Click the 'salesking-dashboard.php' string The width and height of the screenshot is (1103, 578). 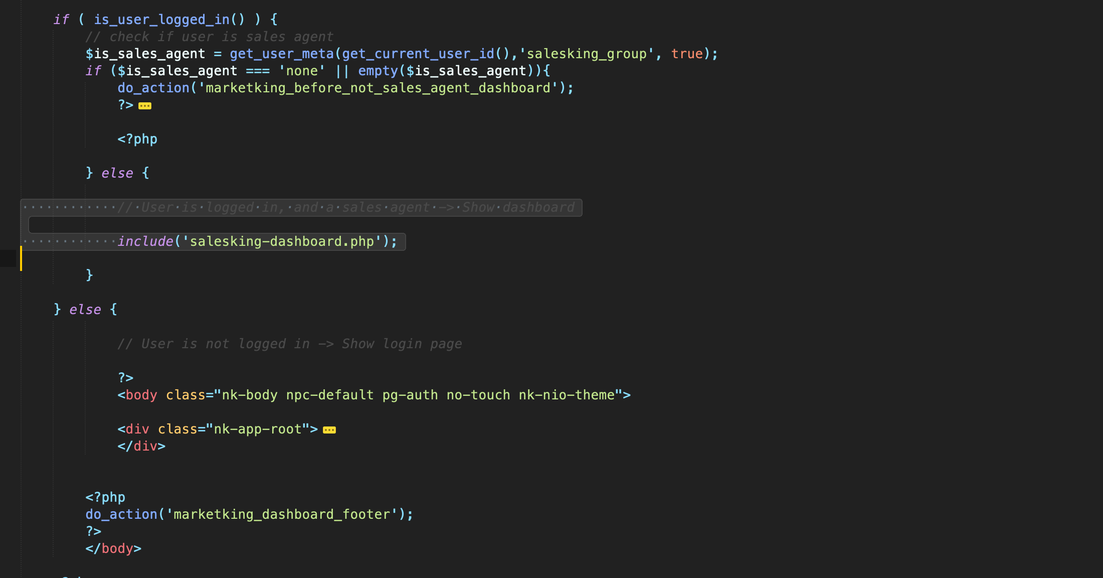pyautogui.click(x=281, y=241)
